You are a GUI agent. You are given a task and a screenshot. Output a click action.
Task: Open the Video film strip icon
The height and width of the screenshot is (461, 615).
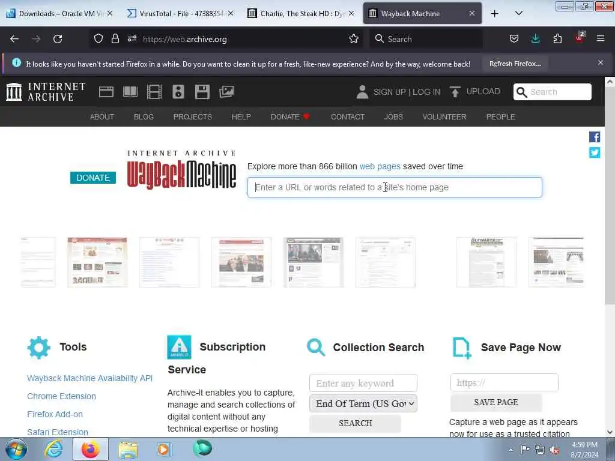click(x=154, y=92)
